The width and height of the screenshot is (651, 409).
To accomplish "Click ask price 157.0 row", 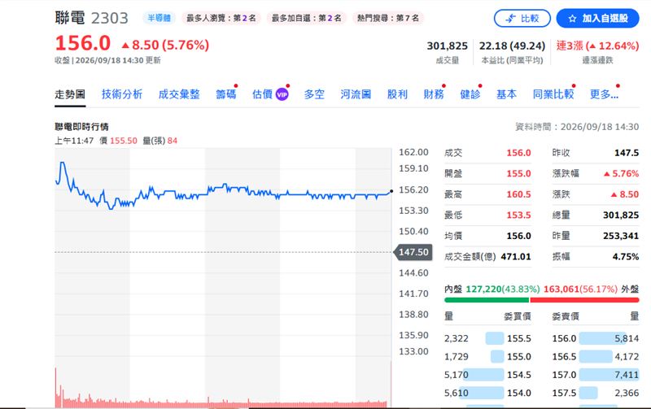I will (x=596, y=375).
